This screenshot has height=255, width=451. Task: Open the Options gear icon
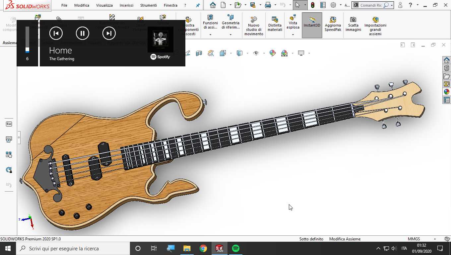(333, 5)
